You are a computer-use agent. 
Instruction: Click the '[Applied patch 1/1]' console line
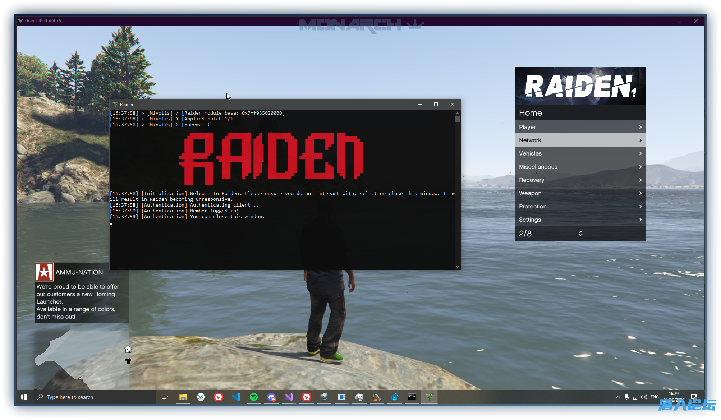tap(173, 119)
